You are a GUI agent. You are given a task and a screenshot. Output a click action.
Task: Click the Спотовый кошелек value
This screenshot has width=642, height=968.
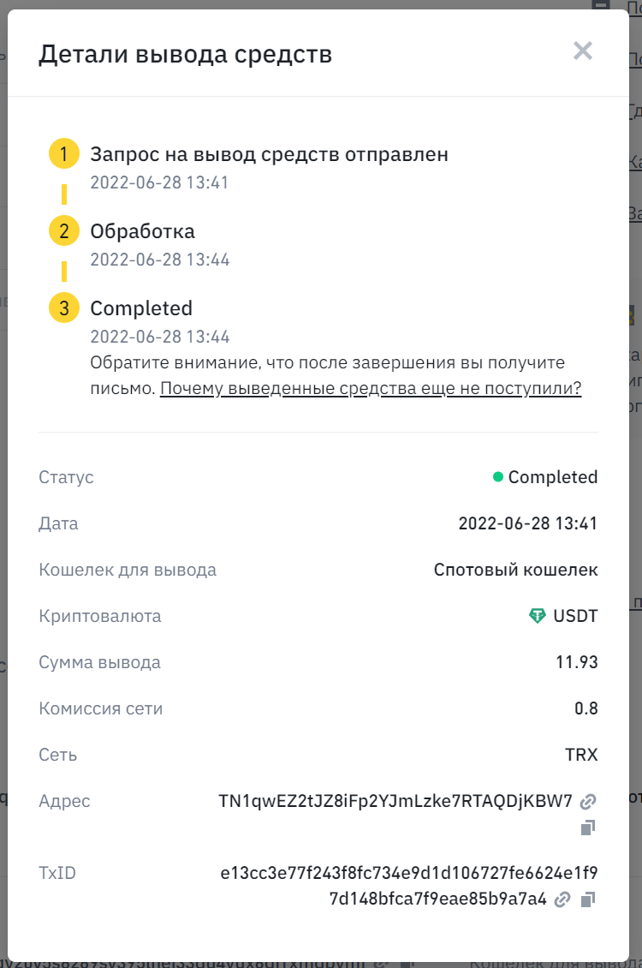pos(515,569)
